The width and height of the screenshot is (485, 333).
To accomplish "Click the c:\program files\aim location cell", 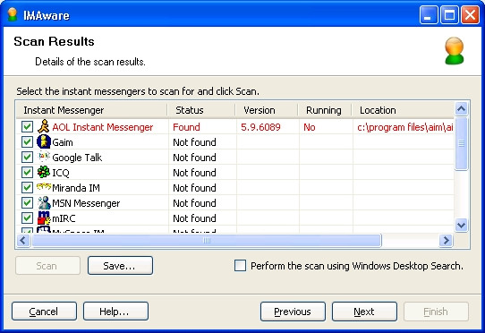I will click(405, 127).
